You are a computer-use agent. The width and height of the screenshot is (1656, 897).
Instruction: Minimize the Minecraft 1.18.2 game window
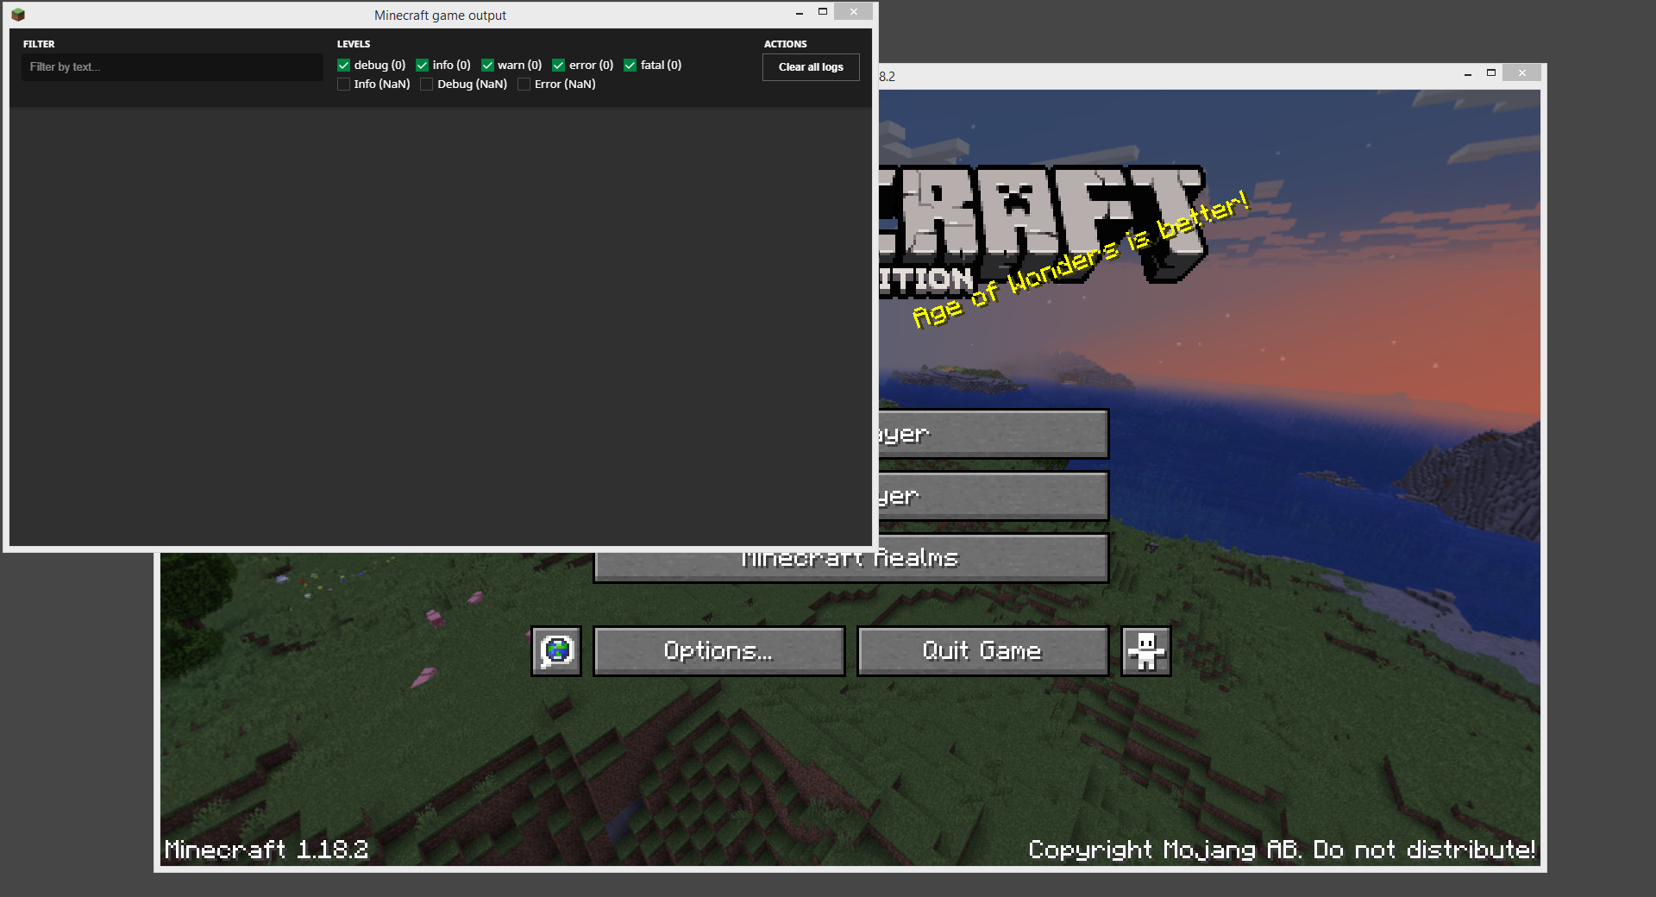(1468, 74)
